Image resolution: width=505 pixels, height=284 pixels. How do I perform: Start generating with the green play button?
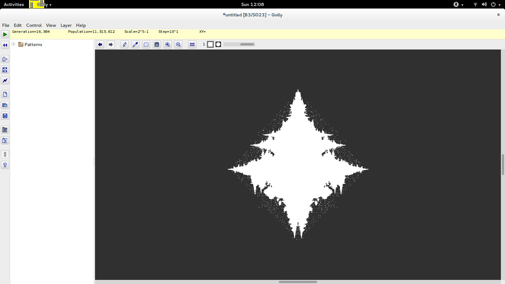coord(5,34)
